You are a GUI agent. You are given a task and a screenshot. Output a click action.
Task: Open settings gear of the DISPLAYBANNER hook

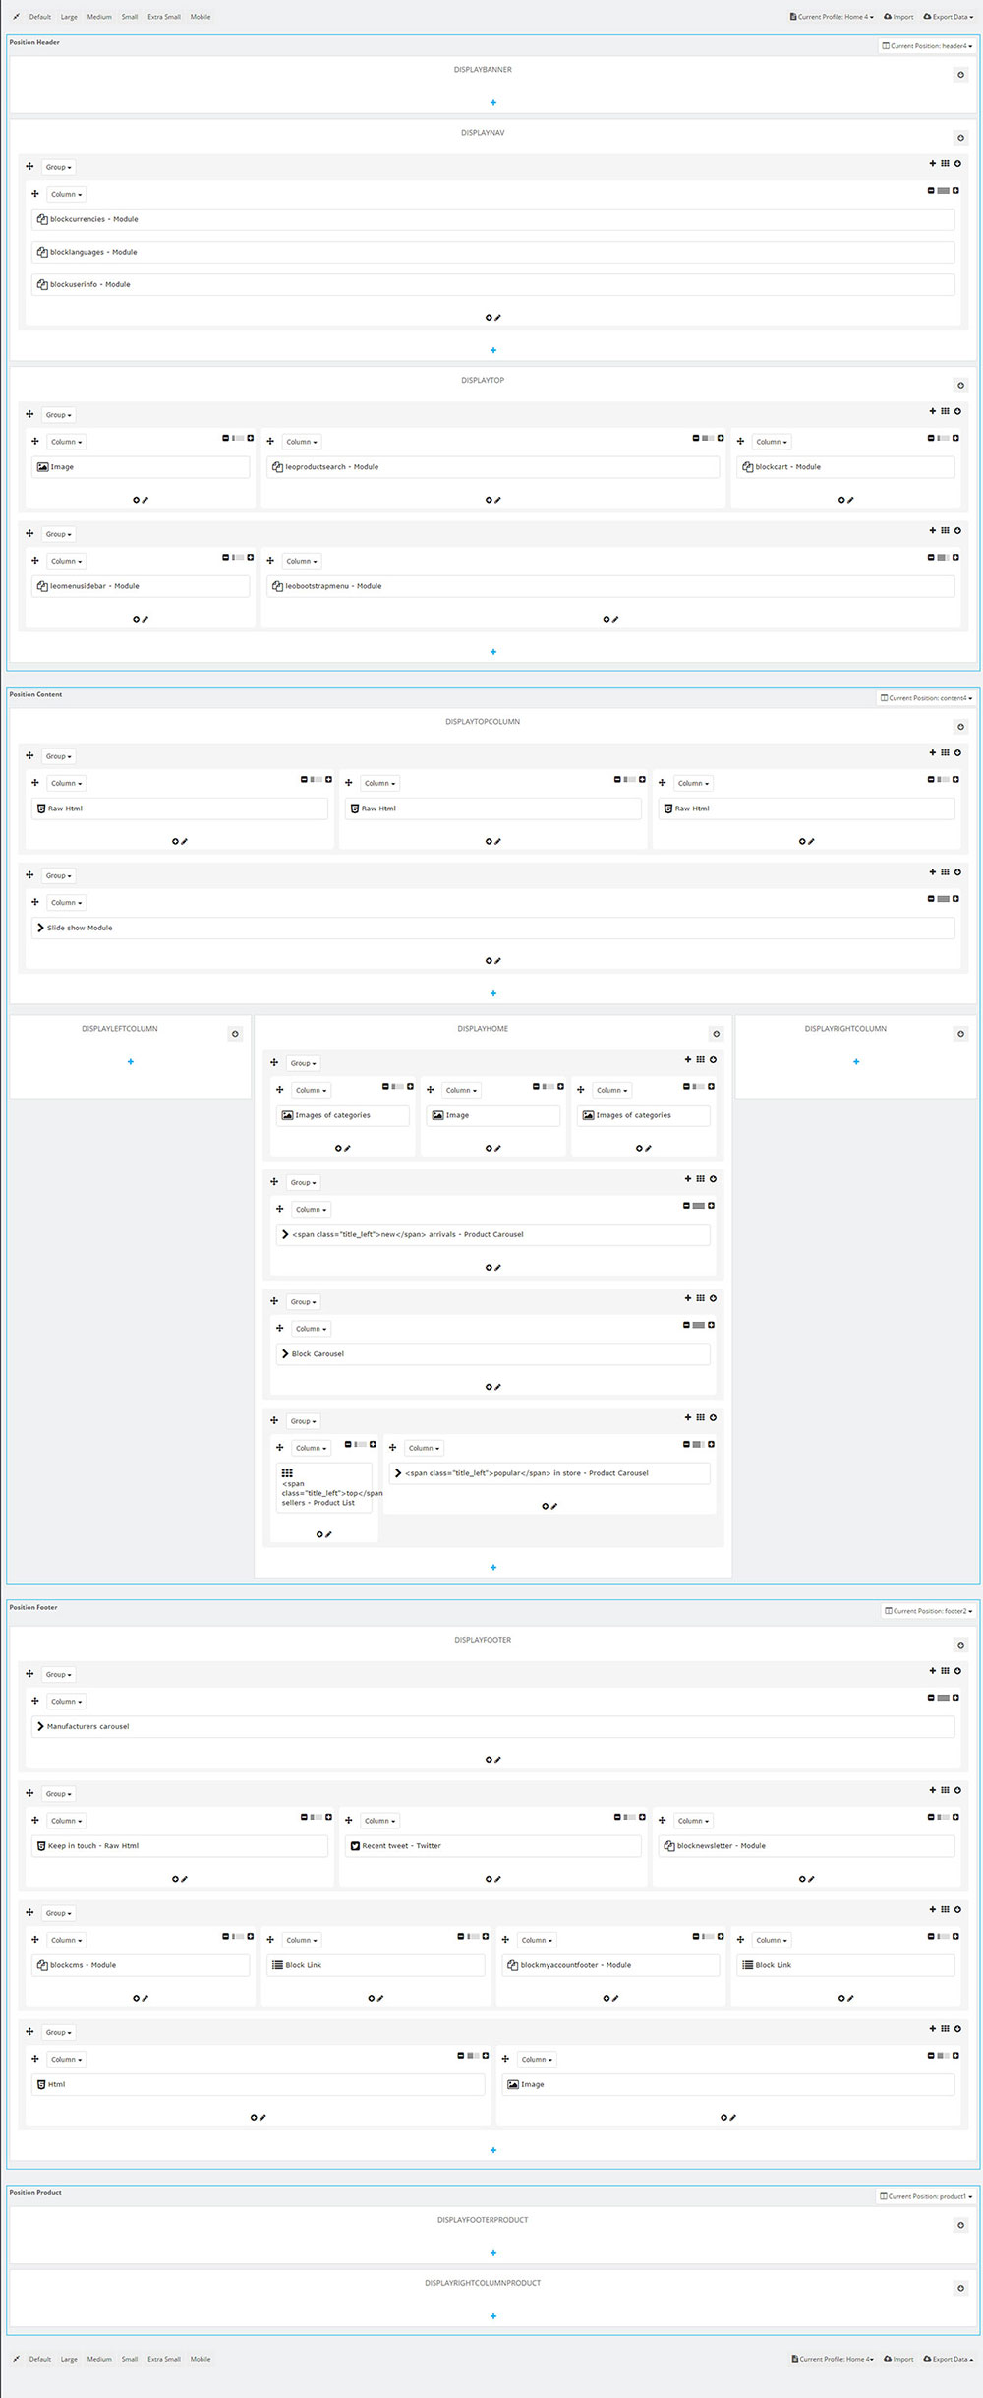pos(960,75)
